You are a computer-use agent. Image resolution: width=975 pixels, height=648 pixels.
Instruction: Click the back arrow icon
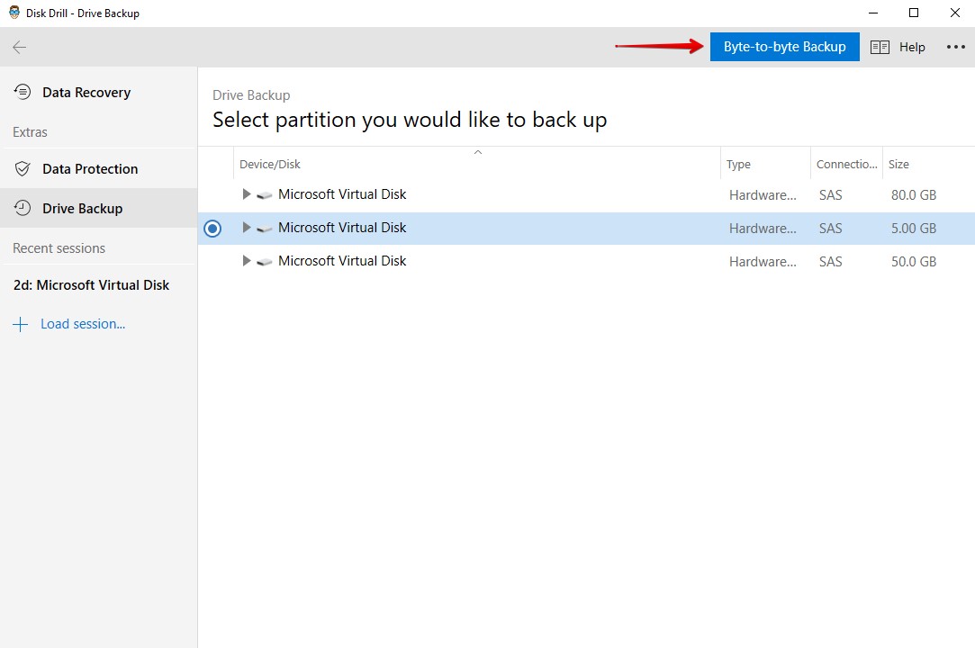19,48
